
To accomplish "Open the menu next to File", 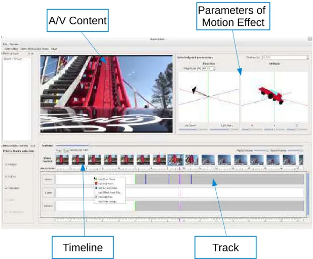I will (x=14, y=44).
